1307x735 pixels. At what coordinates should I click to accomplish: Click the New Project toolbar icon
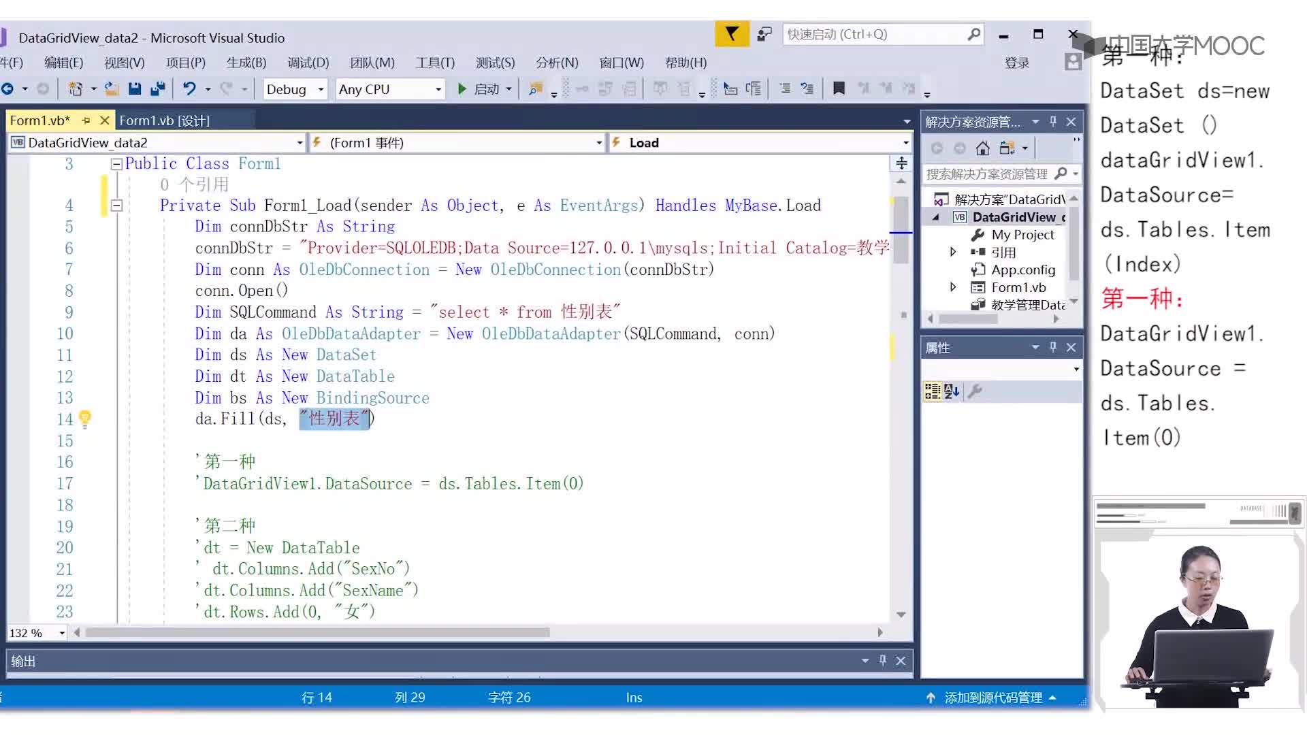click(76, 88)
